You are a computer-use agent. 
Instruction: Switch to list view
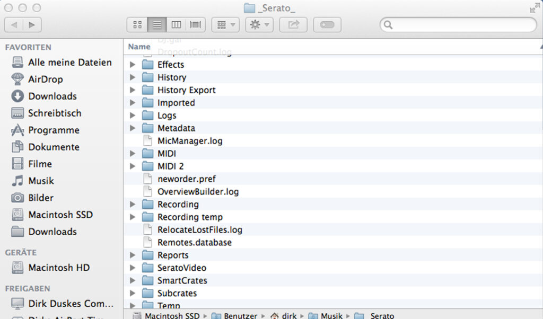[157, 25]
